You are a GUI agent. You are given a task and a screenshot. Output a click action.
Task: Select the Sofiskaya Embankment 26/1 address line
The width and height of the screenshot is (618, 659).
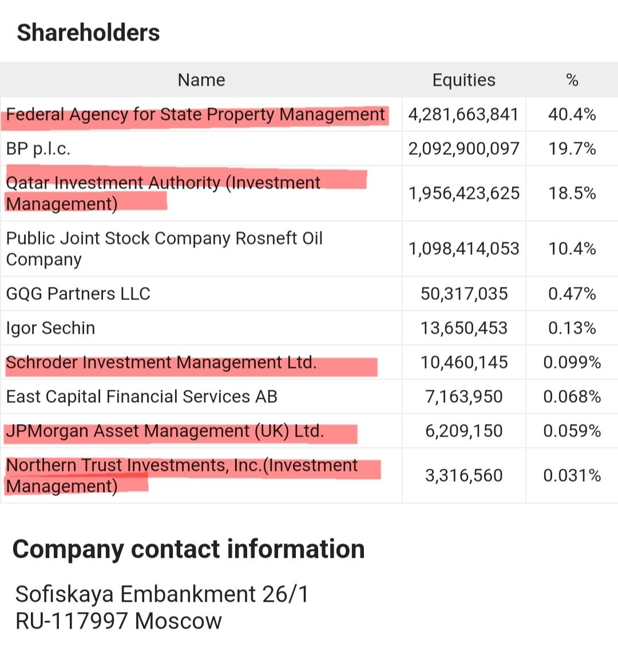[162, 594]
